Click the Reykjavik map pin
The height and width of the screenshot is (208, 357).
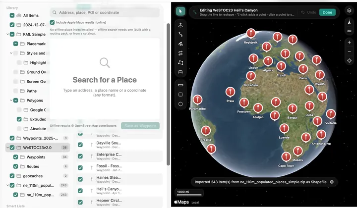tap(251, 33)
